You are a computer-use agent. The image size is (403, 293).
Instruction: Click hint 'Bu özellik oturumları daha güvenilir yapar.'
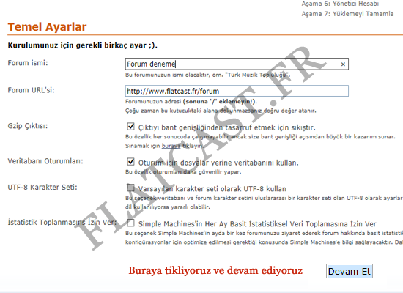pos(183,171)
